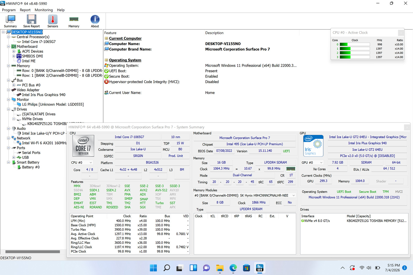
Task: Open the Program menu
Action: tap(9, 10)
